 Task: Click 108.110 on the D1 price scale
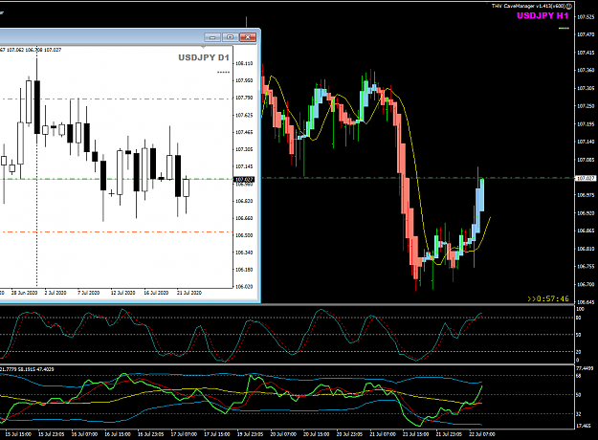pyautogui.click(x=244, y=63)
